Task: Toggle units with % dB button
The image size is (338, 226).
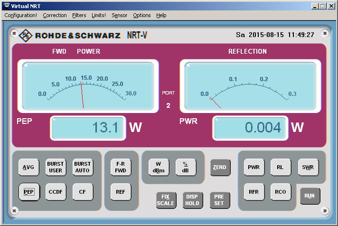Action: (x=186, y=167)
